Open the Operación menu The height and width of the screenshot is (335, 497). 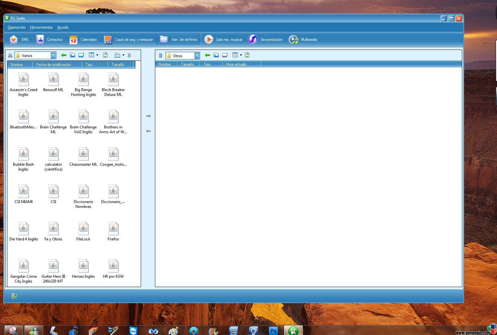point(16,27)
